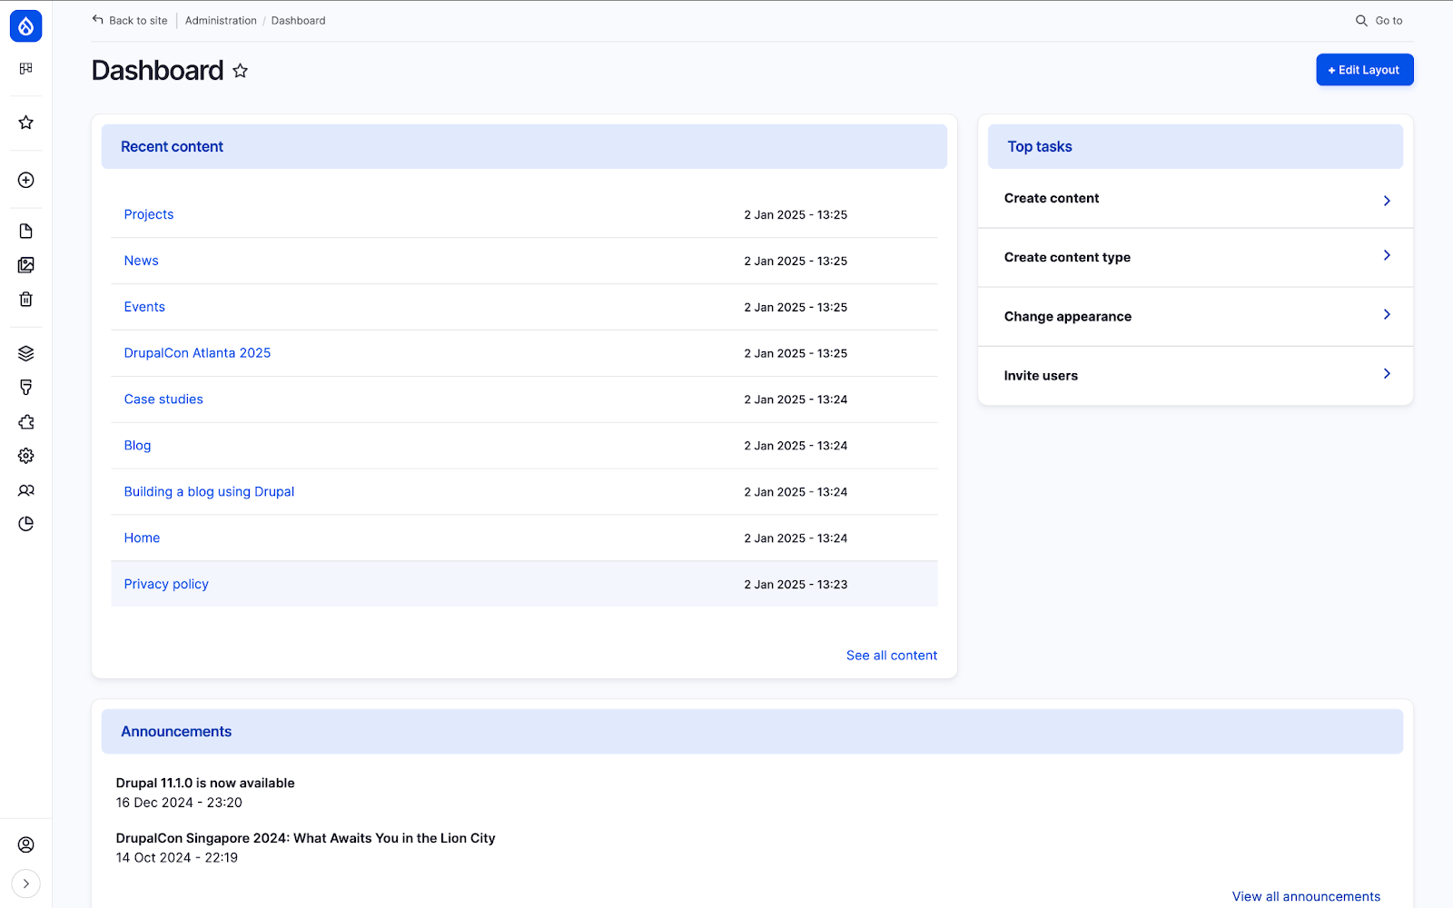Open DrupalCon Singapore 2024 announcement
Screen dimensions: 1453x908
coord(305,838)
